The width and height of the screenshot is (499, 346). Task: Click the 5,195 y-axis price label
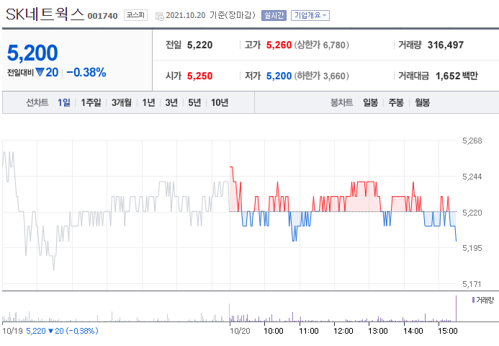(x=472, y=248)
